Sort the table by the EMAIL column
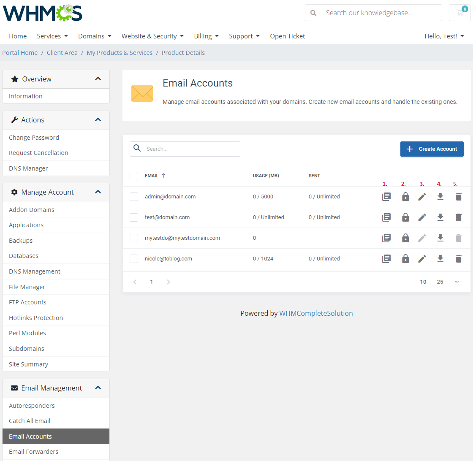Image resolution: width=473 pixels, height=461 pixels. (x=152, y=176)
